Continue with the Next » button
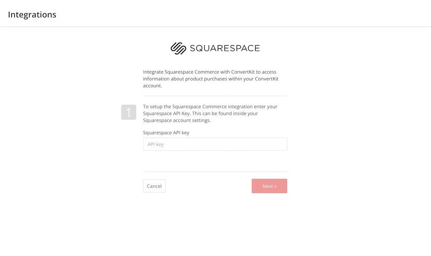This screenshot has width=431, height=256. (x=269, y=186)
